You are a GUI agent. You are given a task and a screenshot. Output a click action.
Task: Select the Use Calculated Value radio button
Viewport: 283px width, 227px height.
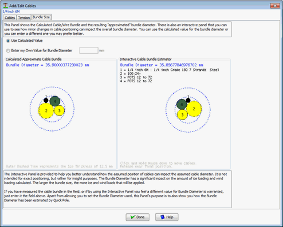point(8,41)
